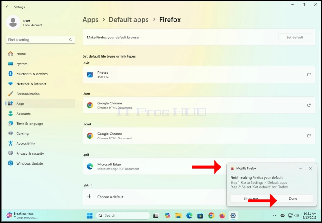Click the Set default button
Viewport: 322px width, 223px height.
tap(295, 37)
